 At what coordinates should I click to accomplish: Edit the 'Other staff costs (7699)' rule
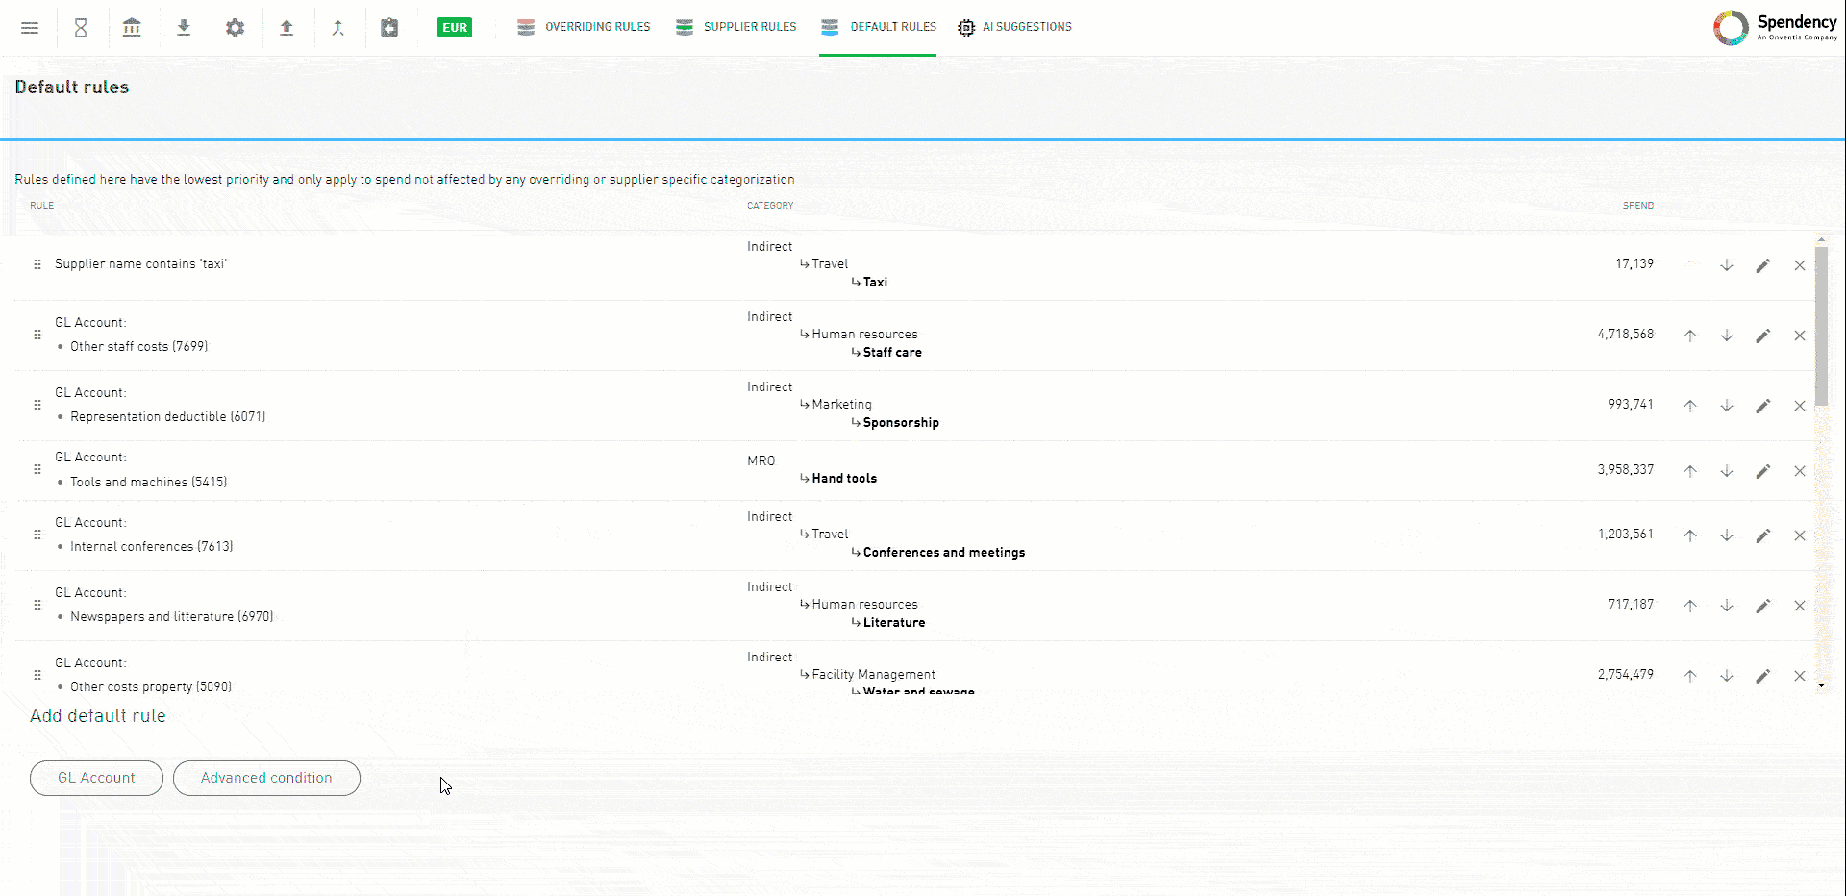(x=1762, y=336)
